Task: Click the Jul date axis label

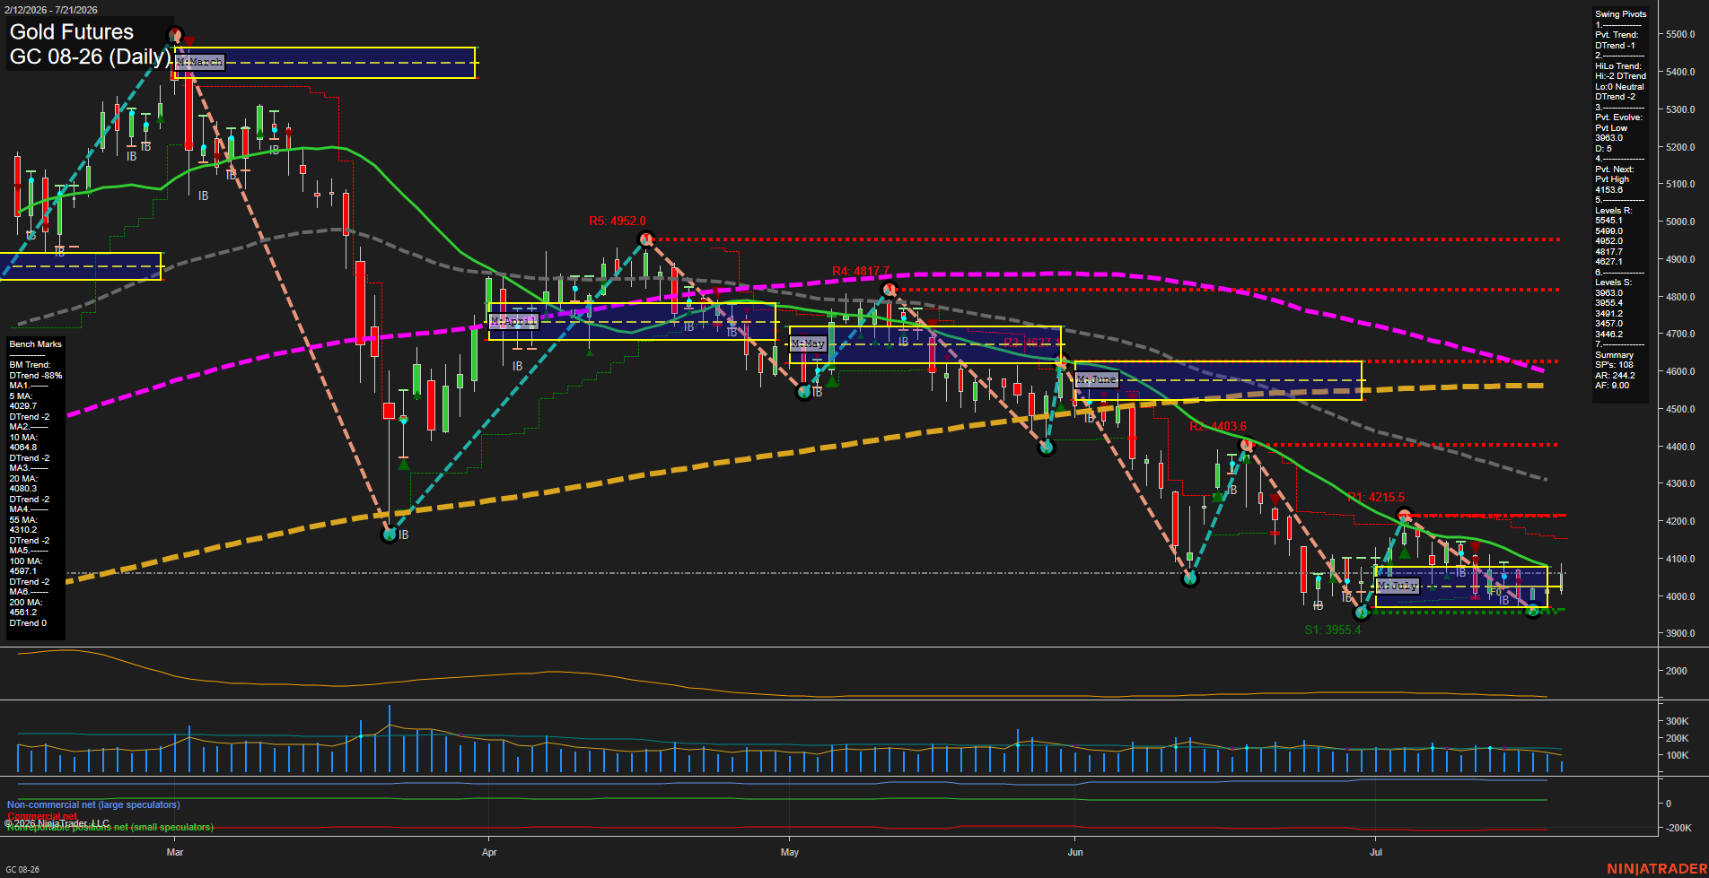Action: tap(1376, 852)
